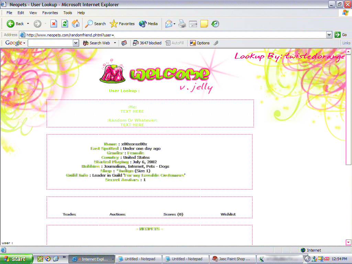Switch to second Untitled - Notepad window
The height and width of the screenshot is (264, 352).
pyautogui.click(x=185, y=259)
